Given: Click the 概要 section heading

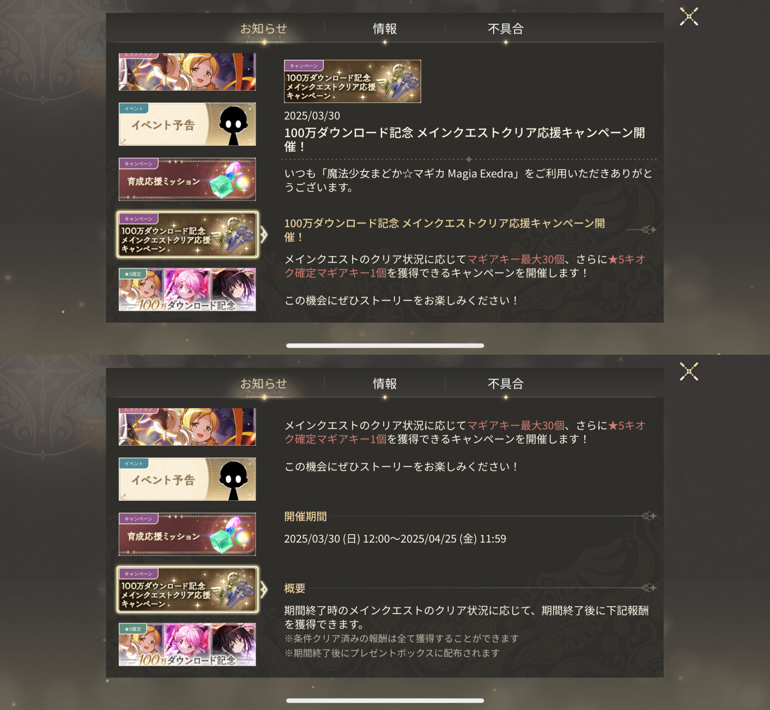Looking at the screenshot, I should [x=295, y=588].
